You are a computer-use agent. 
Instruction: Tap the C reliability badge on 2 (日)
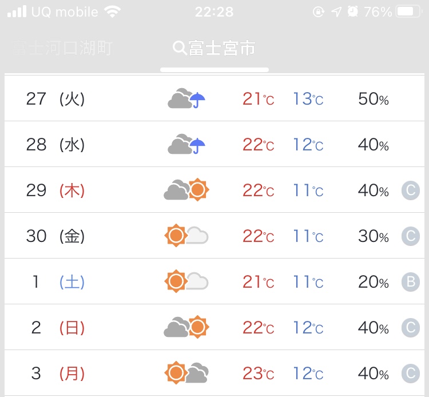pos(410,328)
